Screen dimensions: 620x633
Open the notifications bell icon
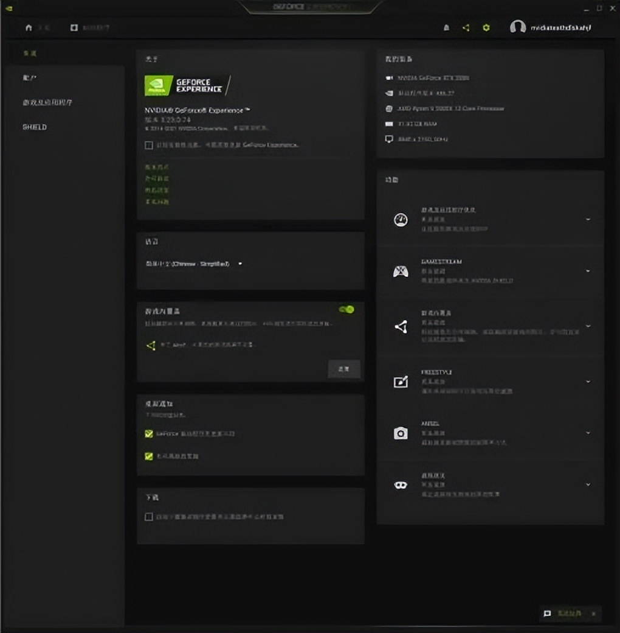446,28
